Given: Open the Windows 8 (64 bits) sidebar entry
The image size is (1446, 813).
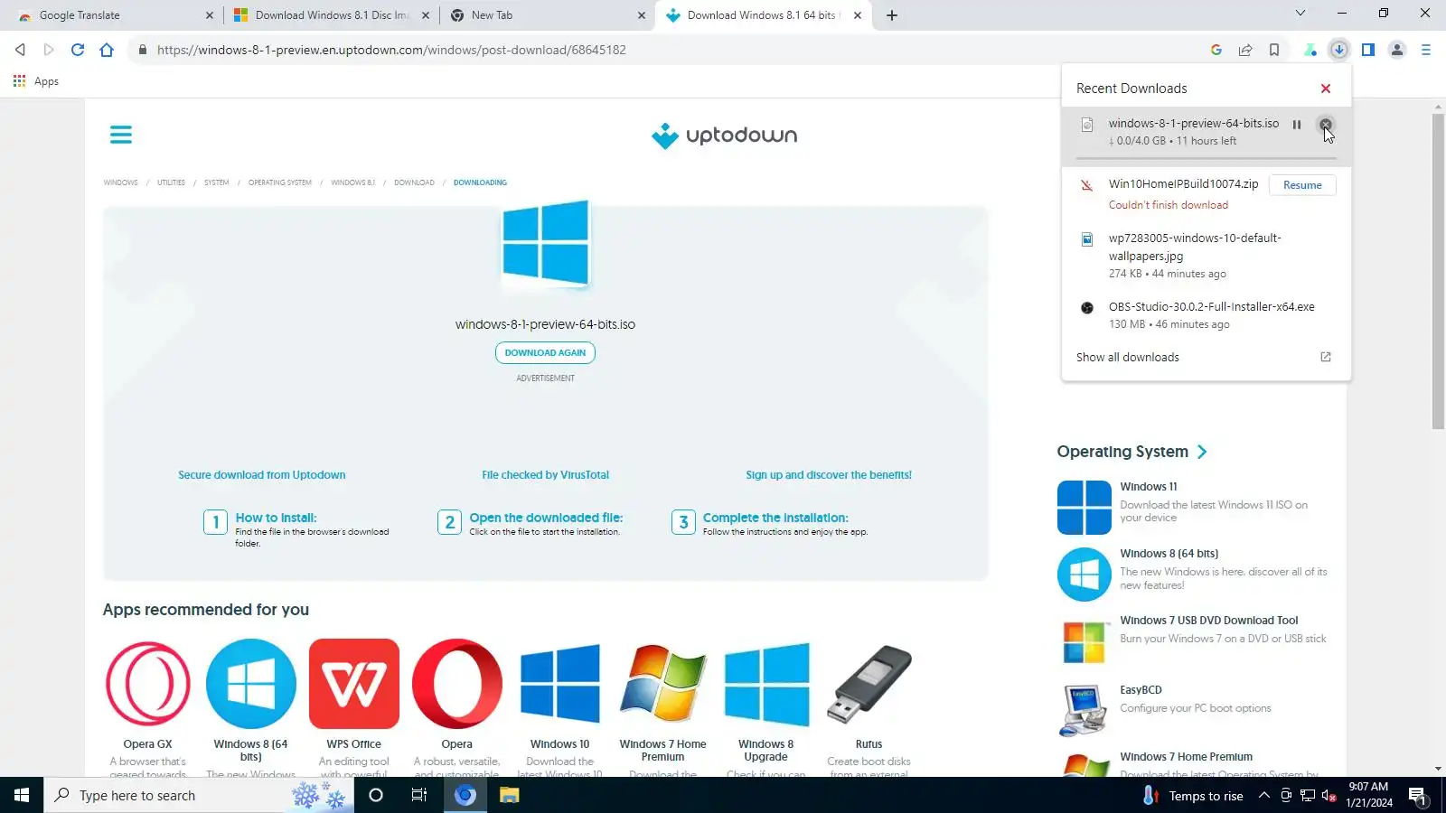Looking at the screenshot, I should tap(1193, 574).
